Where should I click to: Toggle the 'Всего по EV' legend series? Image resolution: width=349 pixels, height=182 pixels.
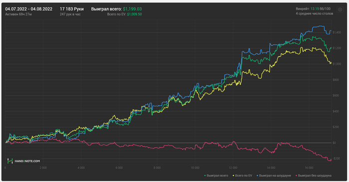242,176
